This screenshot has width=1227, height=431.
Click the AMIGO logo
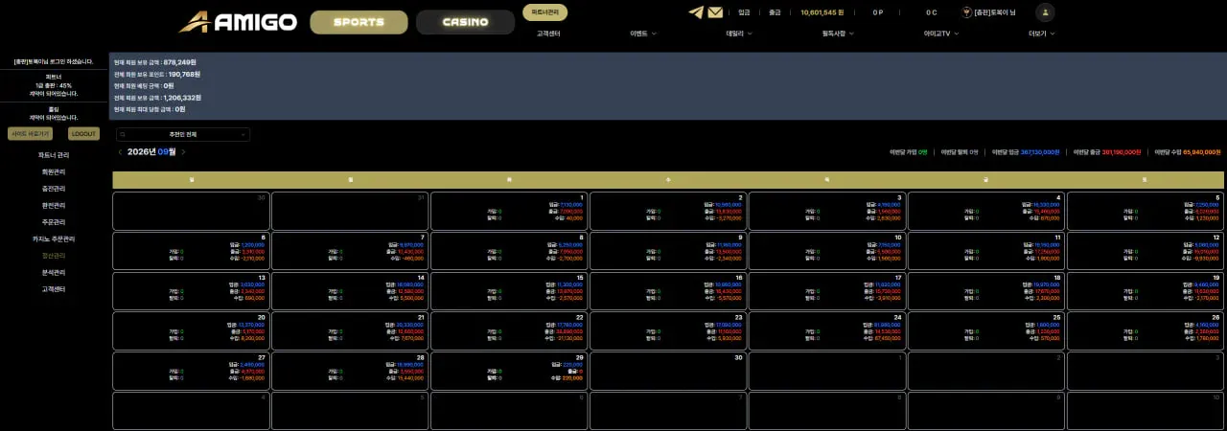point(238,21)
